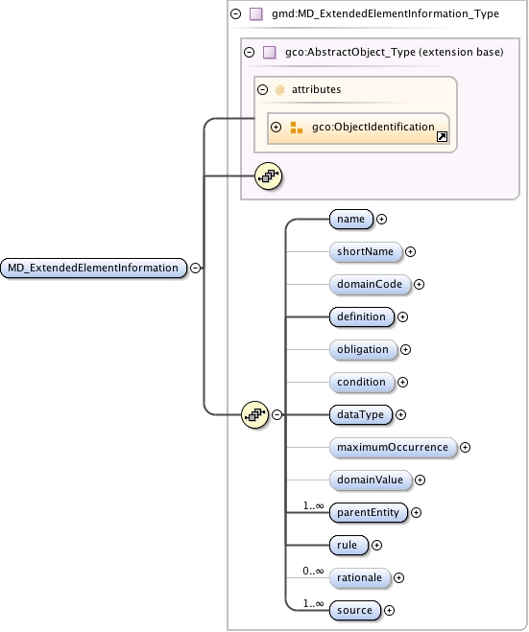Expand the definition element
The width and height of the screenshot is (529, 632).
click(x=402, y=316)
